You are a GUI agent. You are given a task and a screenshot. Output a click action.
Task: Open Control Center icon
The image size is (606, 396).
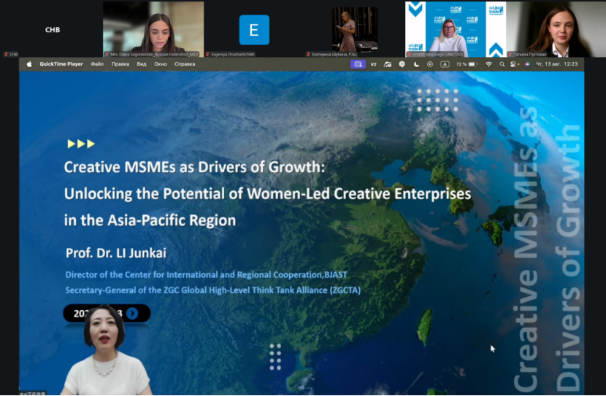click(x=513, y=64)
